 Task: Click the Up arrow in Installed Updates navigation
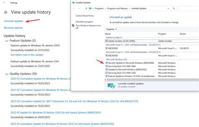(86, 9)
